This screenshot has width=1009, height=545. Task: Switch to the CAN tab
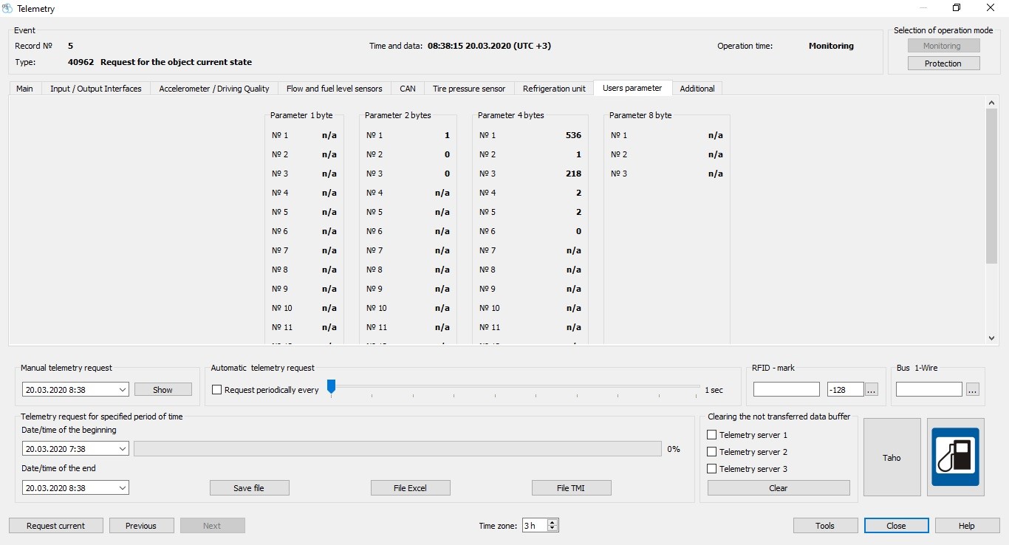pos(408,89)
